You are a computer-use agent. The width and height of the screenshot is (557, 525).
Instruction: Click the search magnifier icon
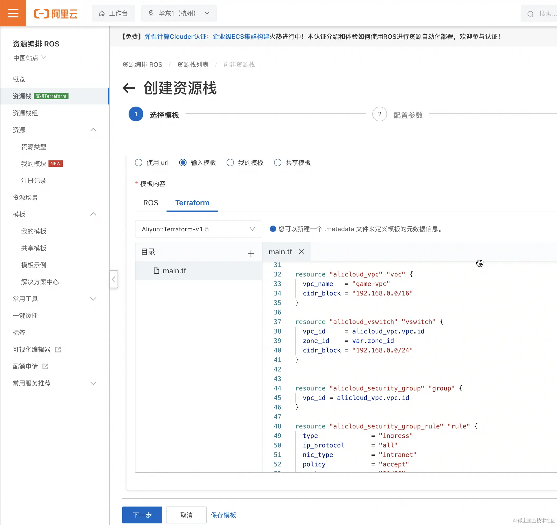530,14
